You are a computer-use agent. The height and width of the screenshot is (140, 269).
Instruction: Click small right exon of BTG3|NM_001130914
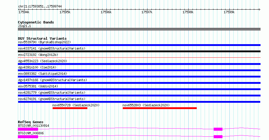[x=218, y=129]
